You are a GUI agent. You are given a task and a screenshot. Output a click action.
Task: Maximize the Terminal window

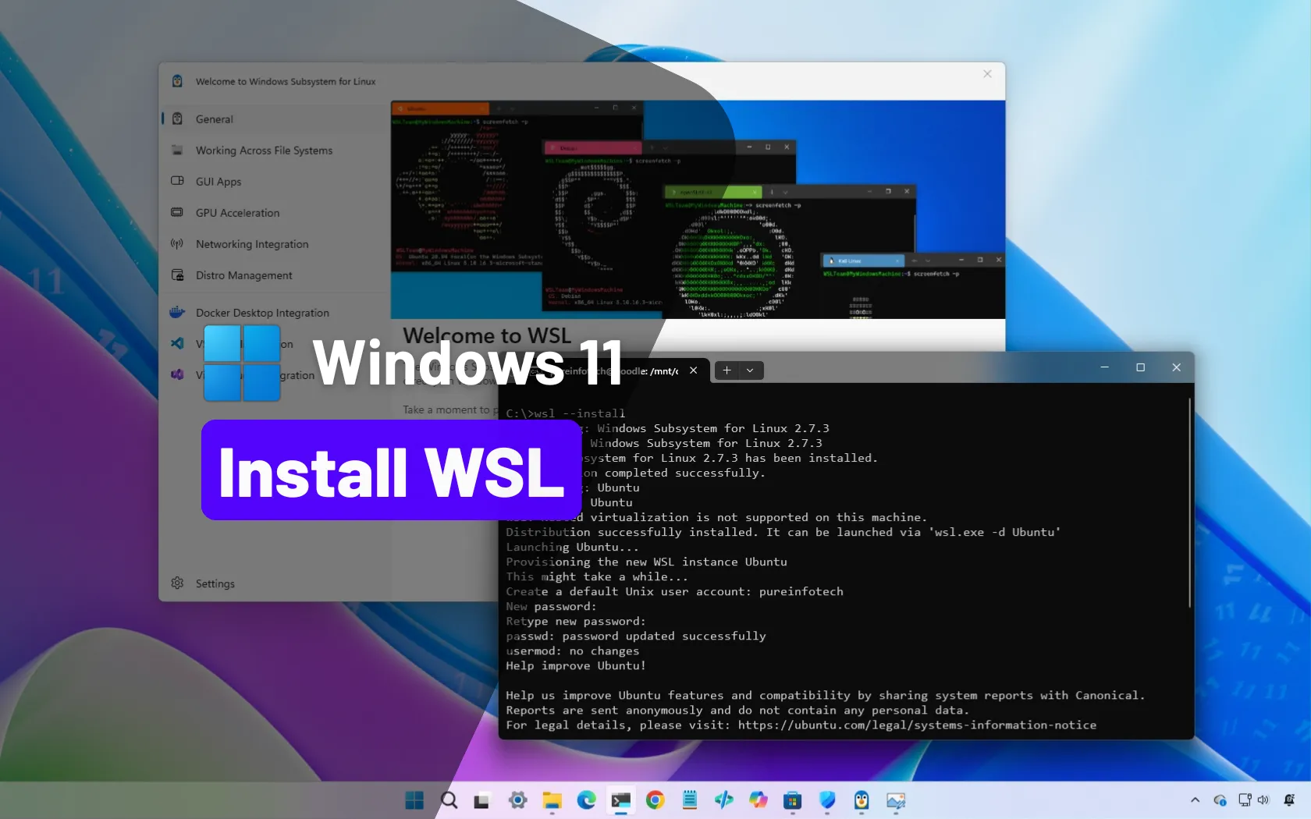[x=1140, y=367]
